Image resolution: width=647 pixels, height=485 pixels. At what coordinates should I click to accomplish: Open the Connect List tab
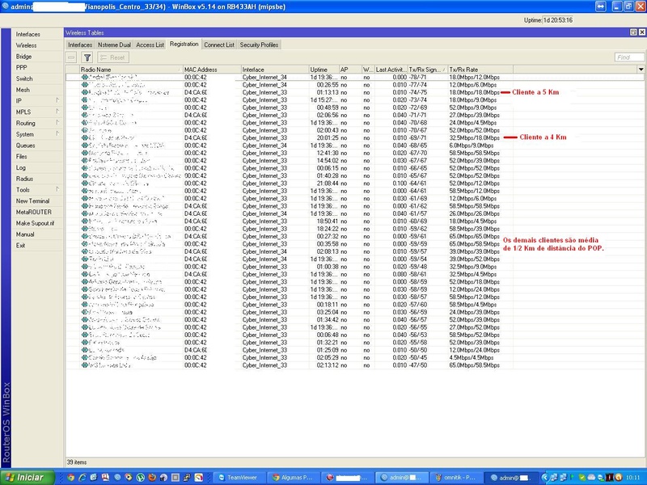coord(219,44)
